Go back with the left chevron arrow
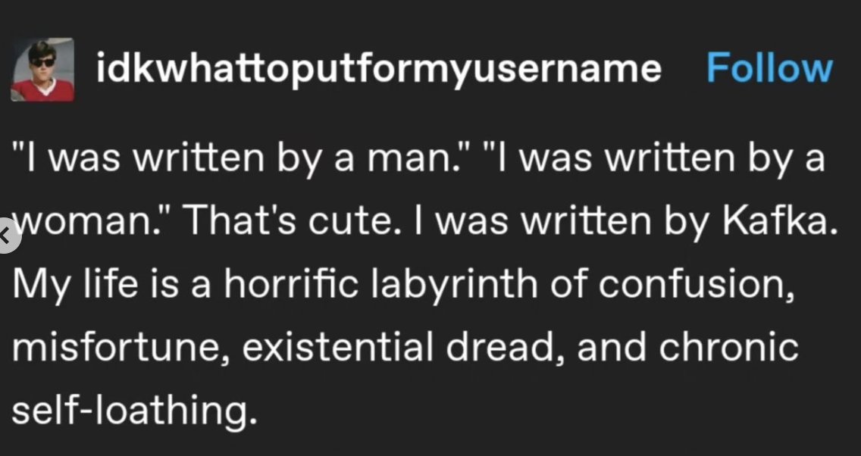This screenshot has height=456, width=861. (6, 236)
